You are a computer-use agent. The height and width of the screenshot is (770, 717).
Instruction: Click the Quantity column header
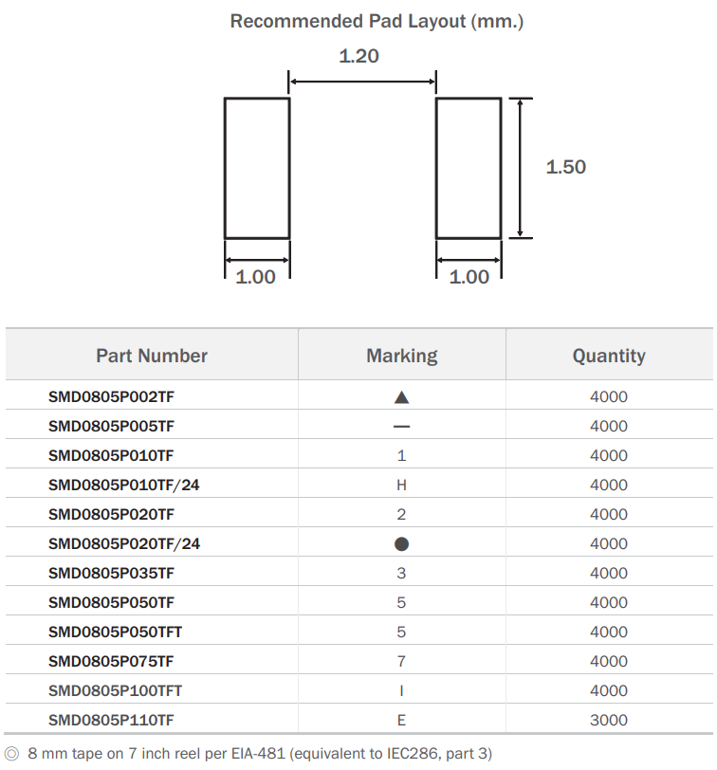tap(609, 356)
